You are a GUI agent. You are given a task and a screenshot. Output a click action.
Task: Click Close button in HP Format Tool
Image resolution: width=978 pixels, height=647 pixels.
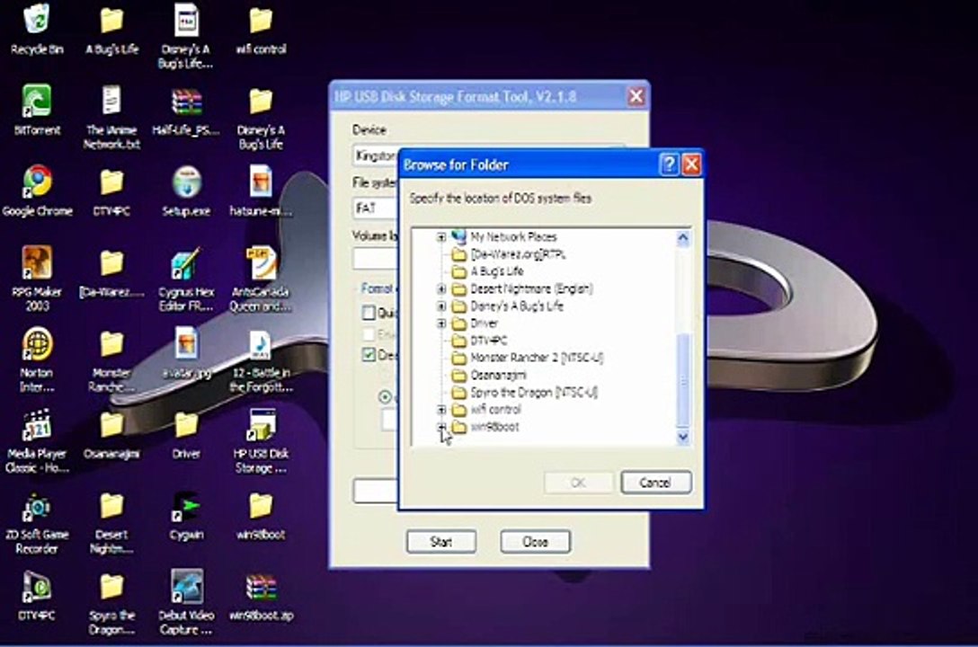point(535,542)
